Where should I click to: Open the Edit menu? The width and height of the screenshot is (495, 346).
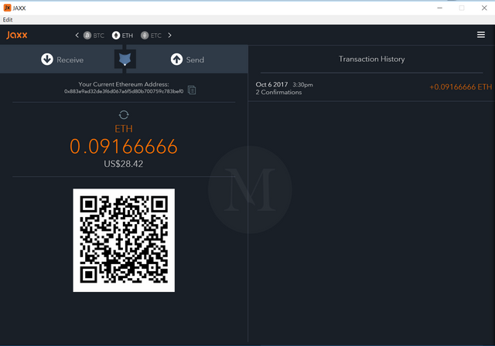(x=8, y=19)
